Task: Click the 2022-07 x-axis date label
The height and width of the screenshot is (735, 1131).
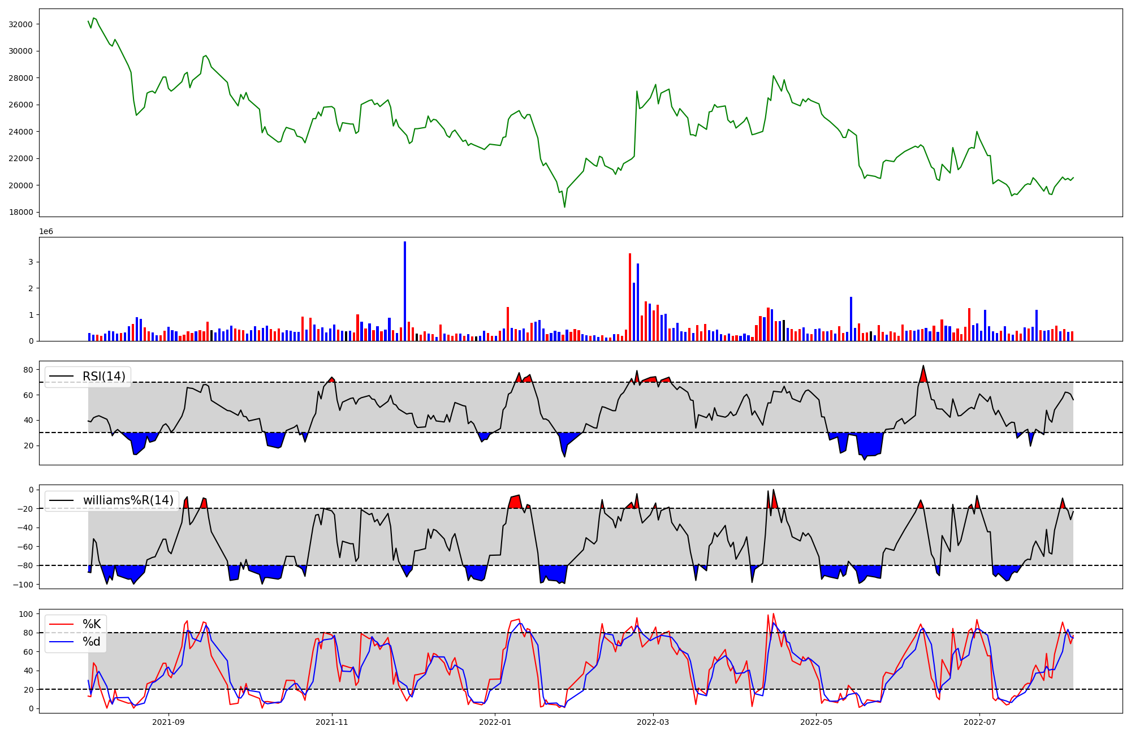Action: click(x=979, y=722)
